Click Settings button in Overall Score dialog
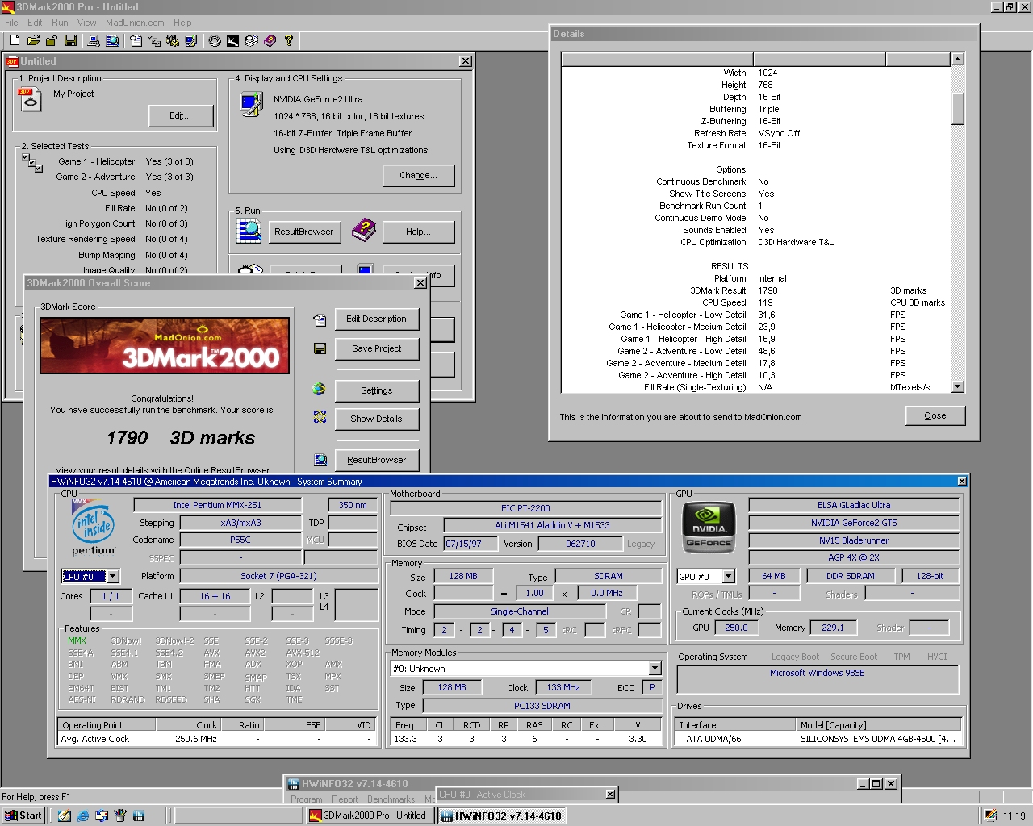Image resolution: width=1033 pixels, height=826 pixels. 377,390
